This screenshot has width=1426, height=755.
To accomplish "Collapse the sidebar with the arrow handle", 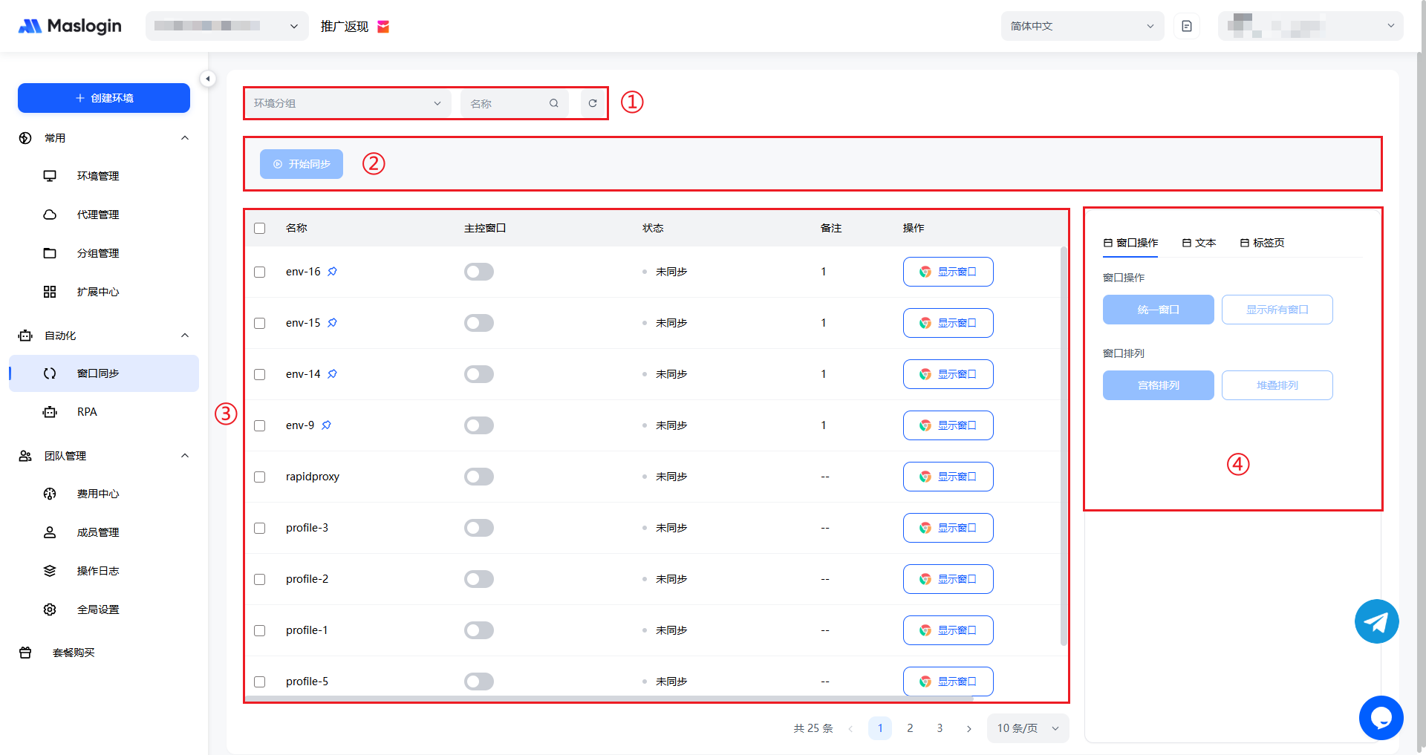I will click(208, 79).
